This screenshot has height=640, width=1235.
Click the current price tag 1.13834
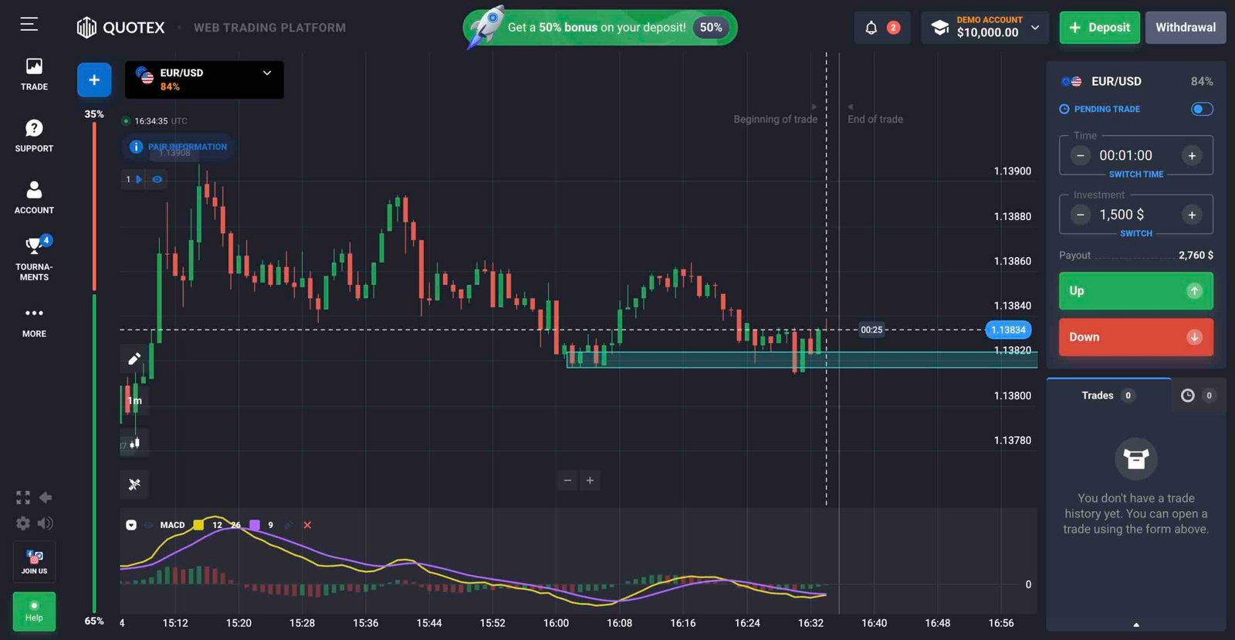(x=1008, y=330)
